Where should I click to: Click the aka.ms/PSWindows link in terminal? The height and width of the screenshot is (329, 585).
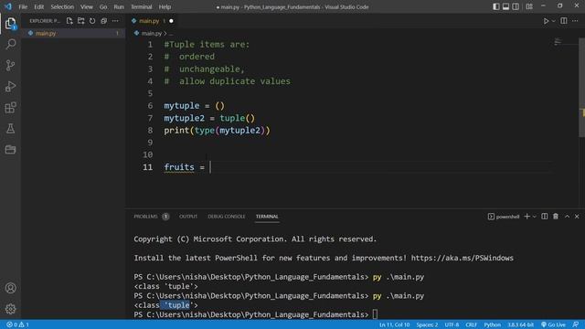pos(463,258)
